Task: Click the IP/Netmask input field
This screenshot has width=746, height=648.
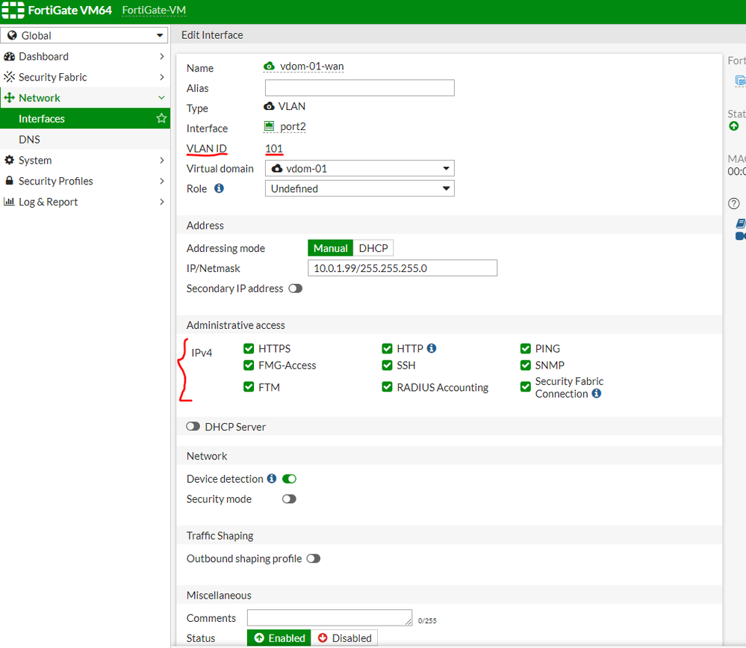Action: [x=402, y=268]
